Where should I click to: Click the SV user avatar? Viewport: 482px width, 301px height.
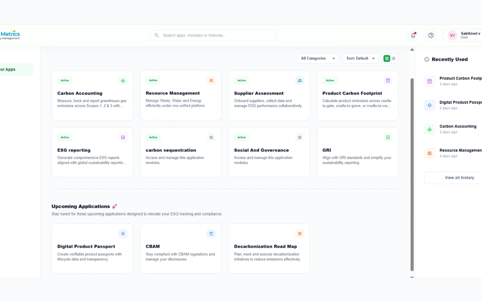click(x=452, y=35)
